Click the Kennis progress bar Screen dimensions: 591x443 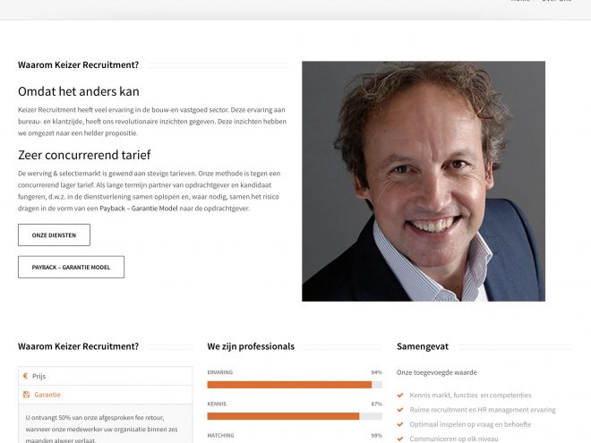coord(295,416)
